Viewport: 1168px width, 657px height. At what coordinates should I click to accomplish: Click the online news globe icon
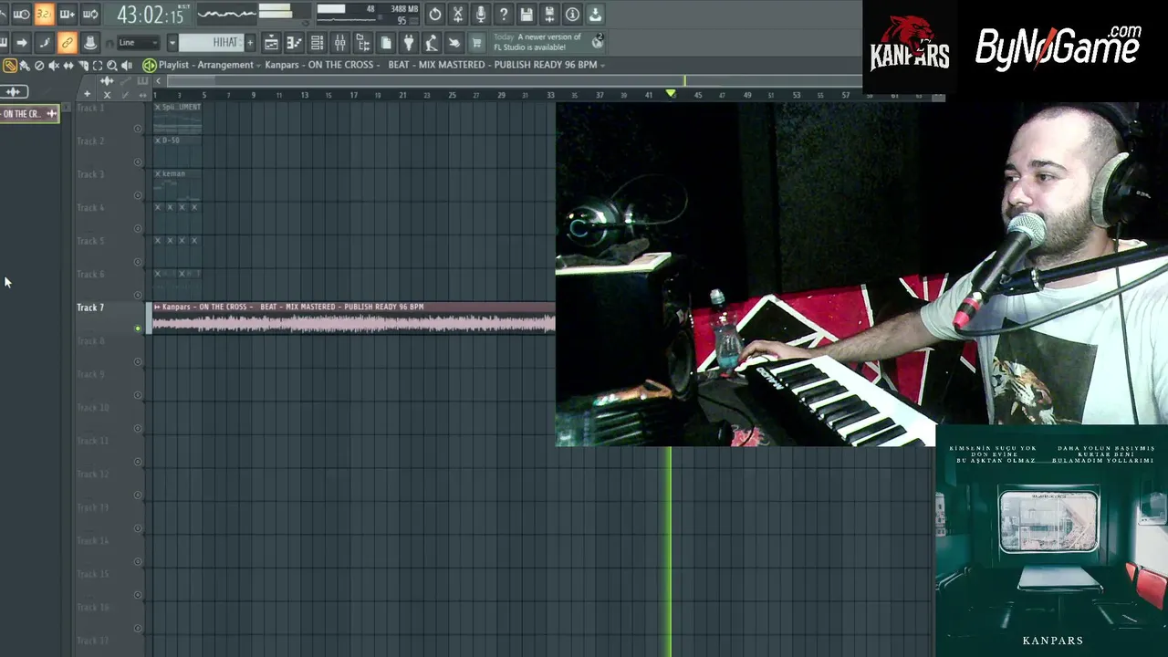(x=598, y=41)
